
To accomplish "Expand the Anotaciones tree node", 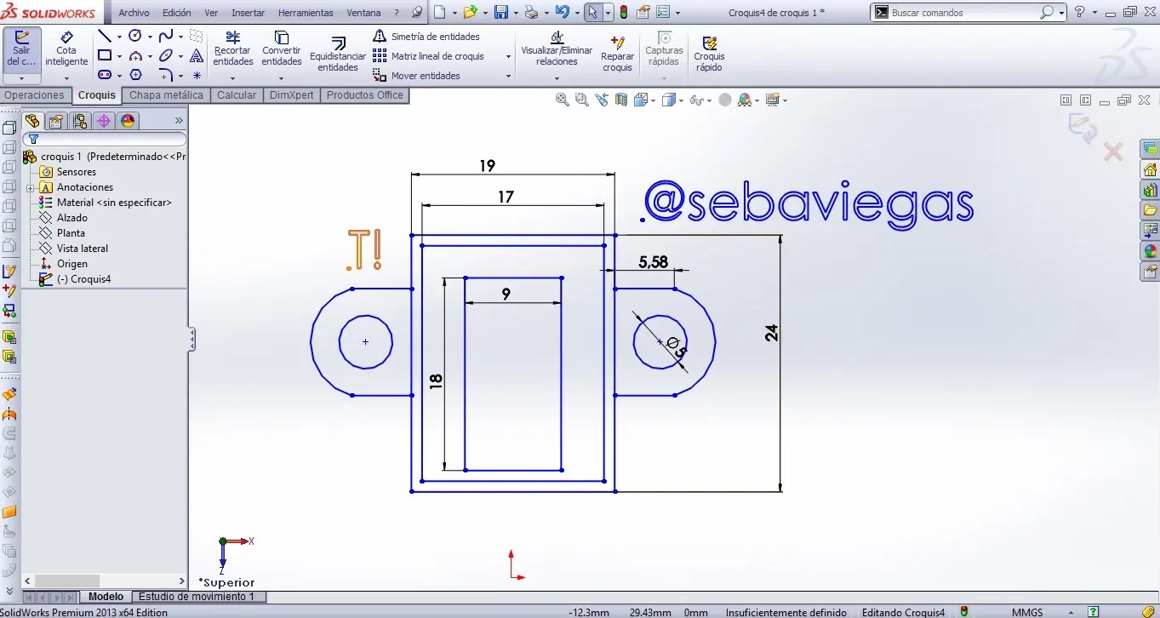I will 30,187.
